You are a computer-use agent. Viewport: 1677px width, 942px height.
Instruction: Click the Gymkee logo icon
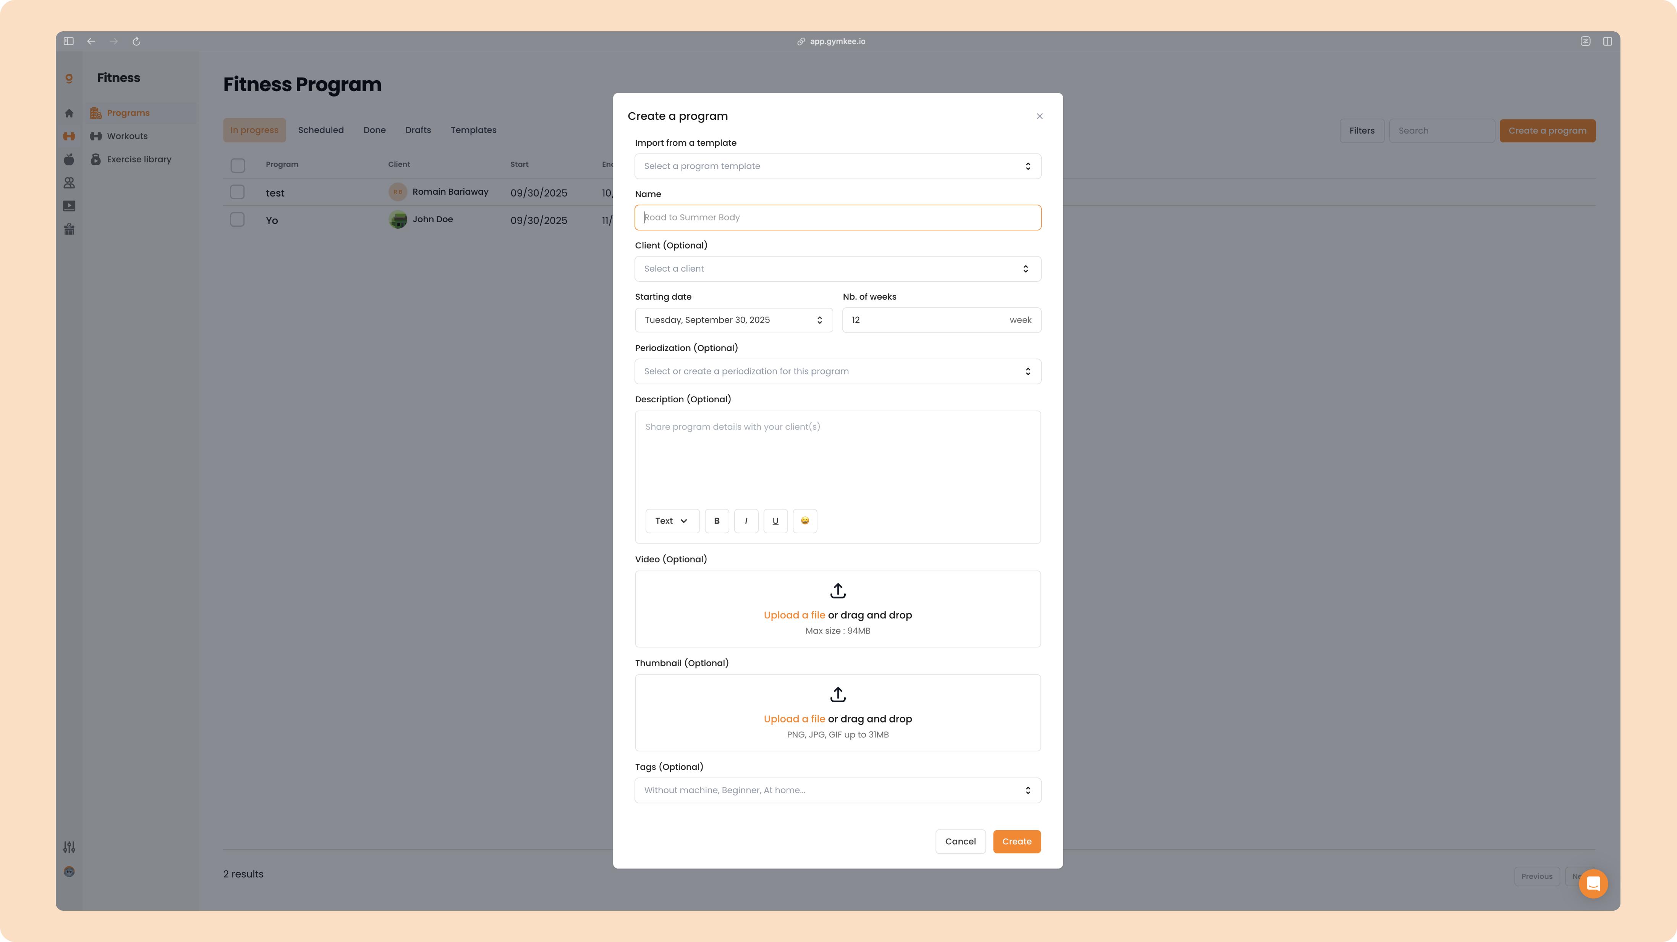69,78
